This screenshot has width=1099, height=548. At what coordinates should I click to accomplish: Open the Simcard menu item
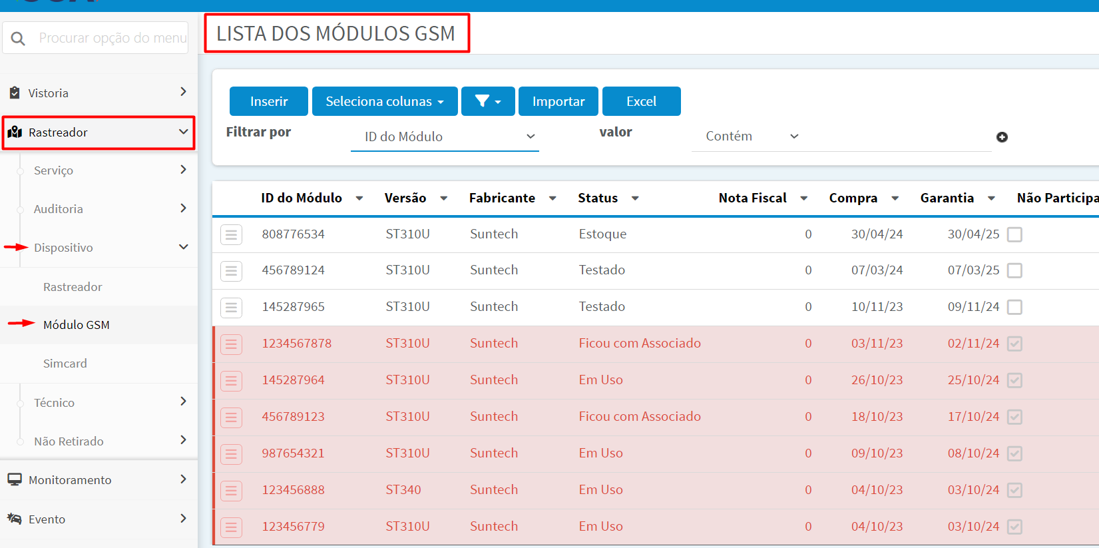coord(65,364)
